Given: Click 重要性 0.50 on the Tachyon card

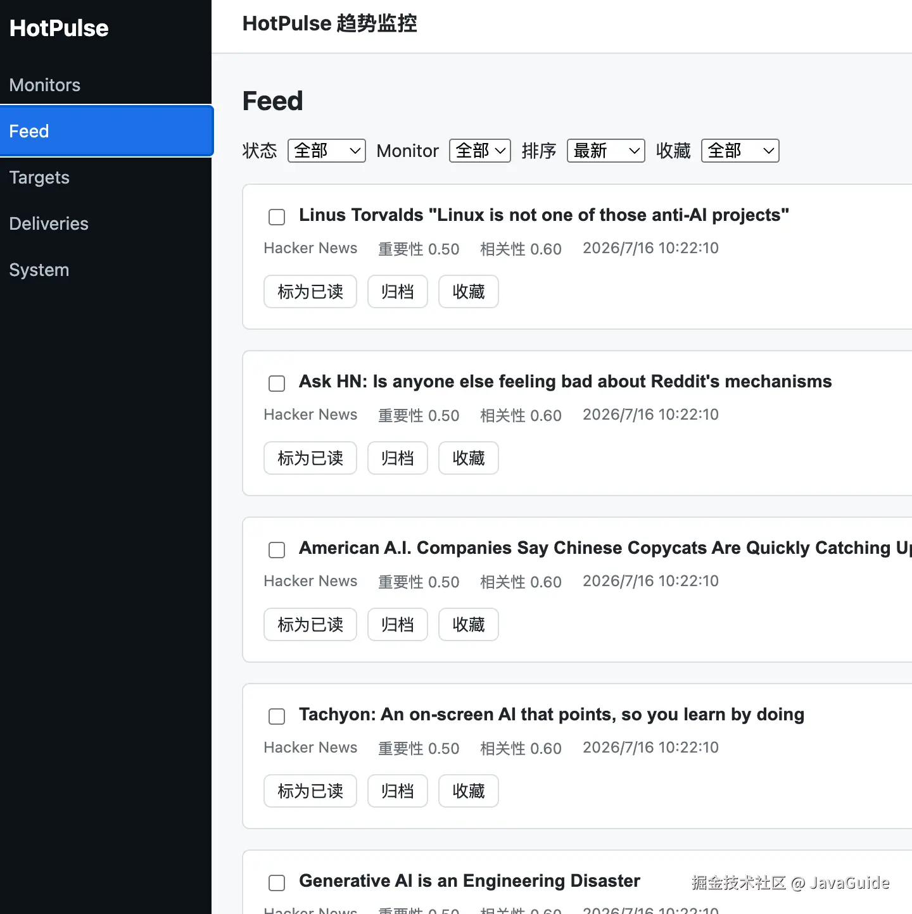Looking at the screenshot, I should pyautogui.click(x=419, y=748).
